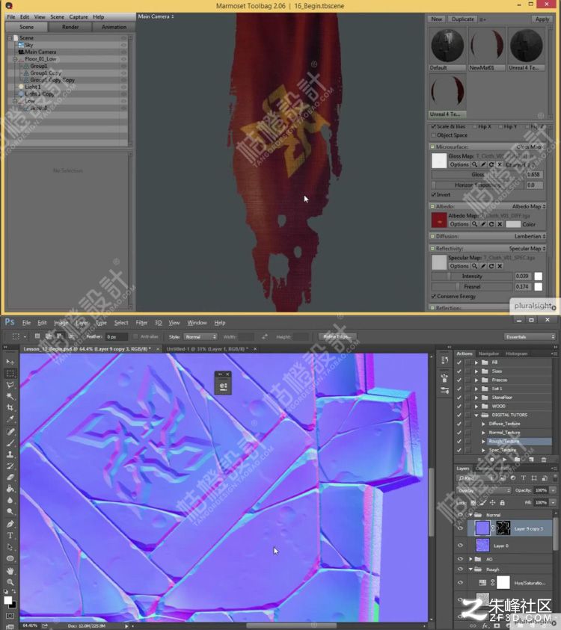The height and width of the screenshot is (630, 561).
Task: Toggle Scale & Bias checkbox in Marmoset
Action: pyautogui.click(x=434, y=126)
